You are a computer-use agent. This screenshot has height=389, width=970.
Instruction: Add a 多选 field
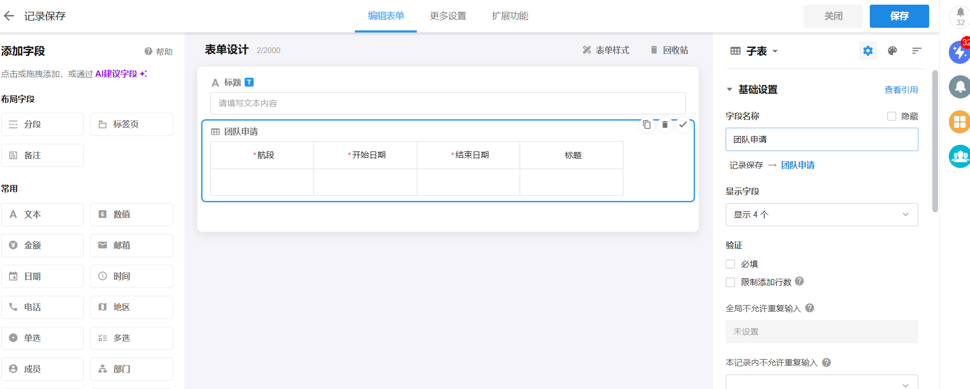click(x=132, y=338)
